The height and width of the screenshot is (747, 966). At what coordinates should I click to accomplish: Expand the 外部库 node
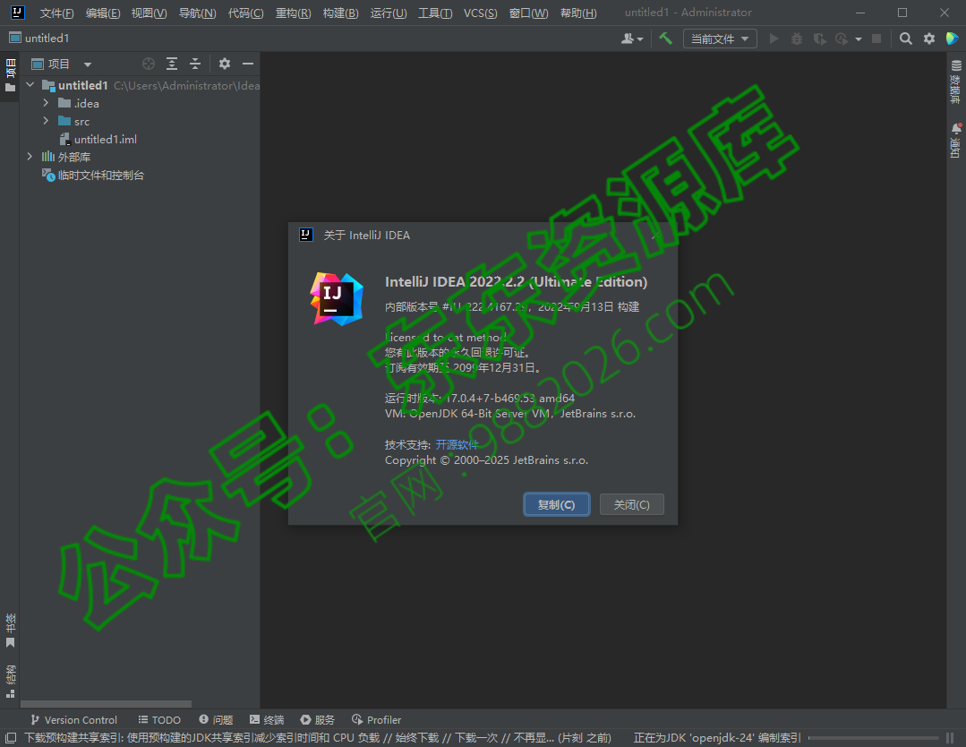[29, 157]
